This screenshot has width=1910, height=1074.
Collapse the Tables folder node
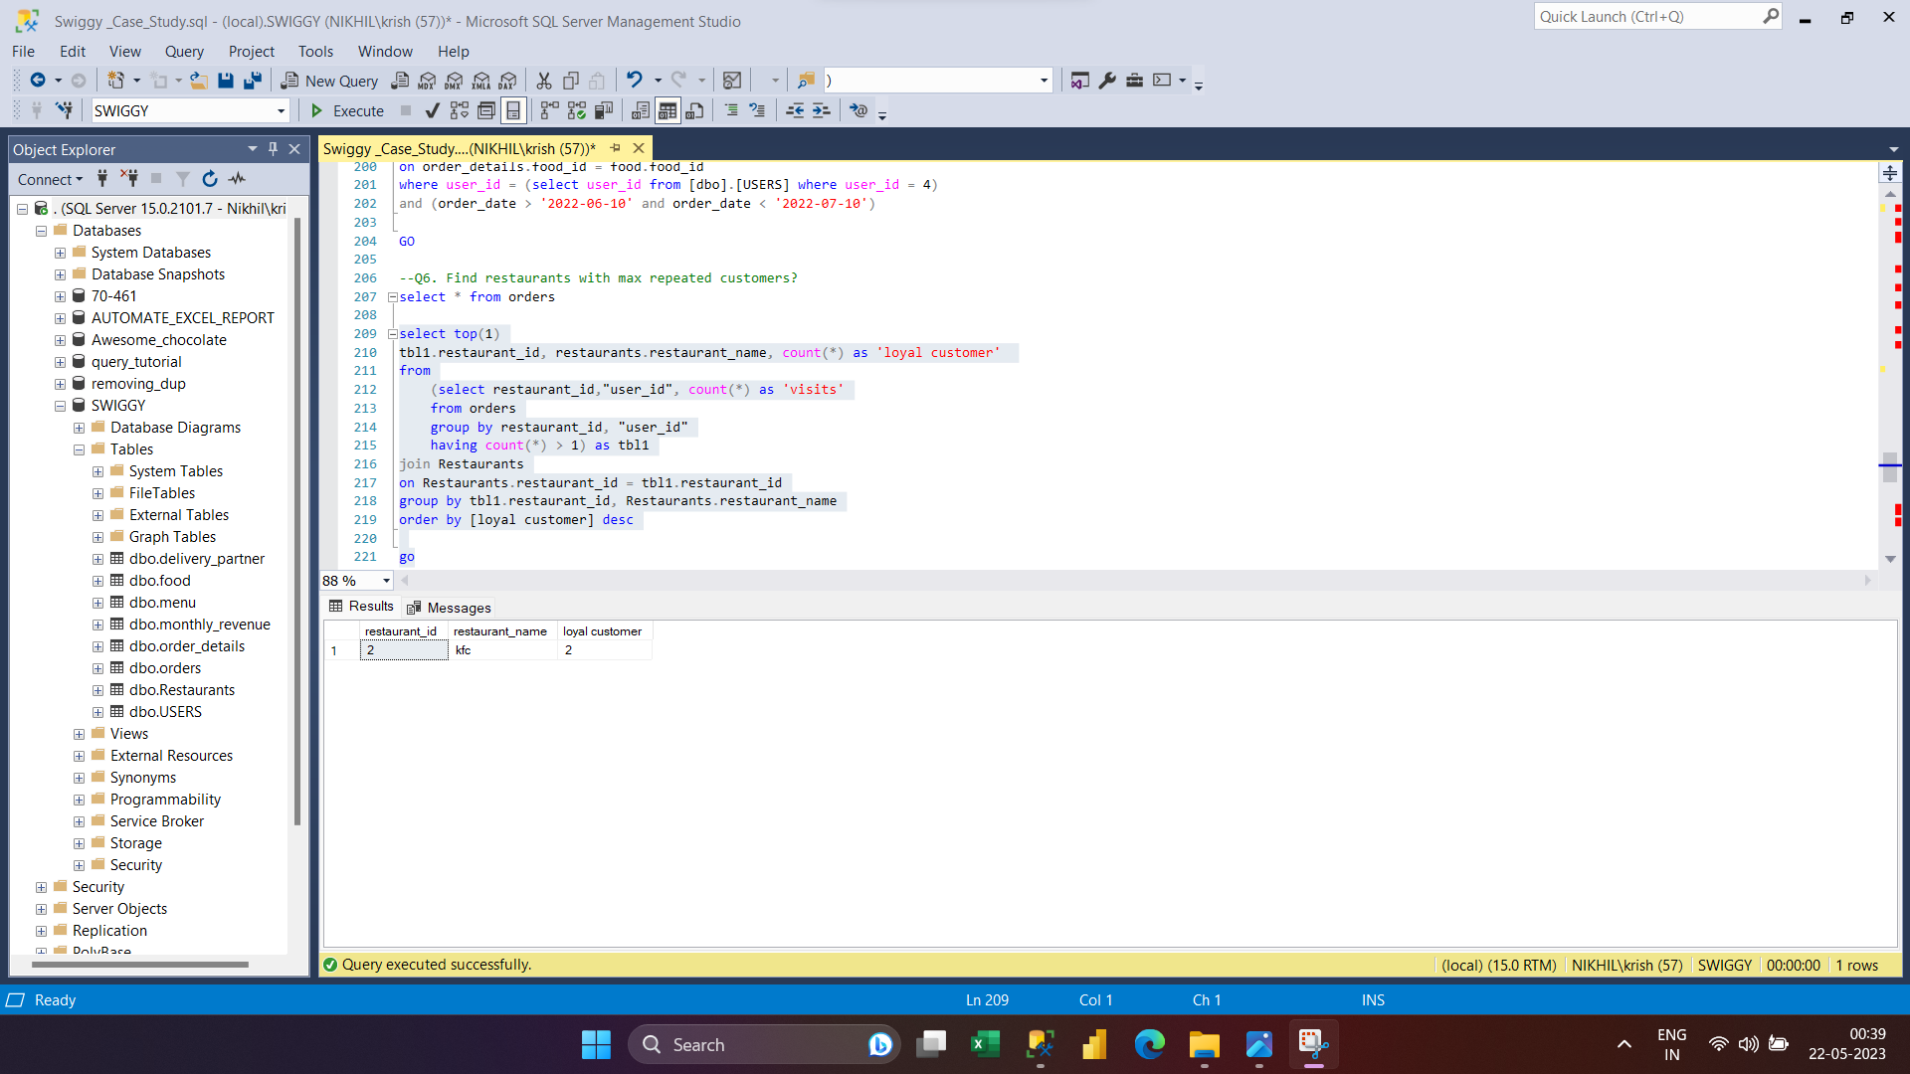point(80,449)
